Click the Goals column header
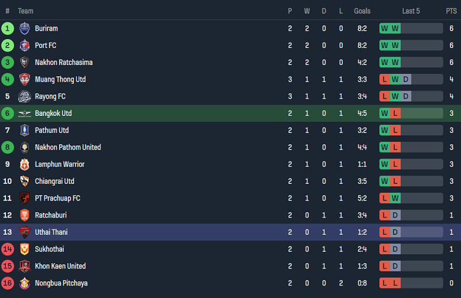Image resolution: width=461 pixels, height=298 pixels. click(362, 11)
